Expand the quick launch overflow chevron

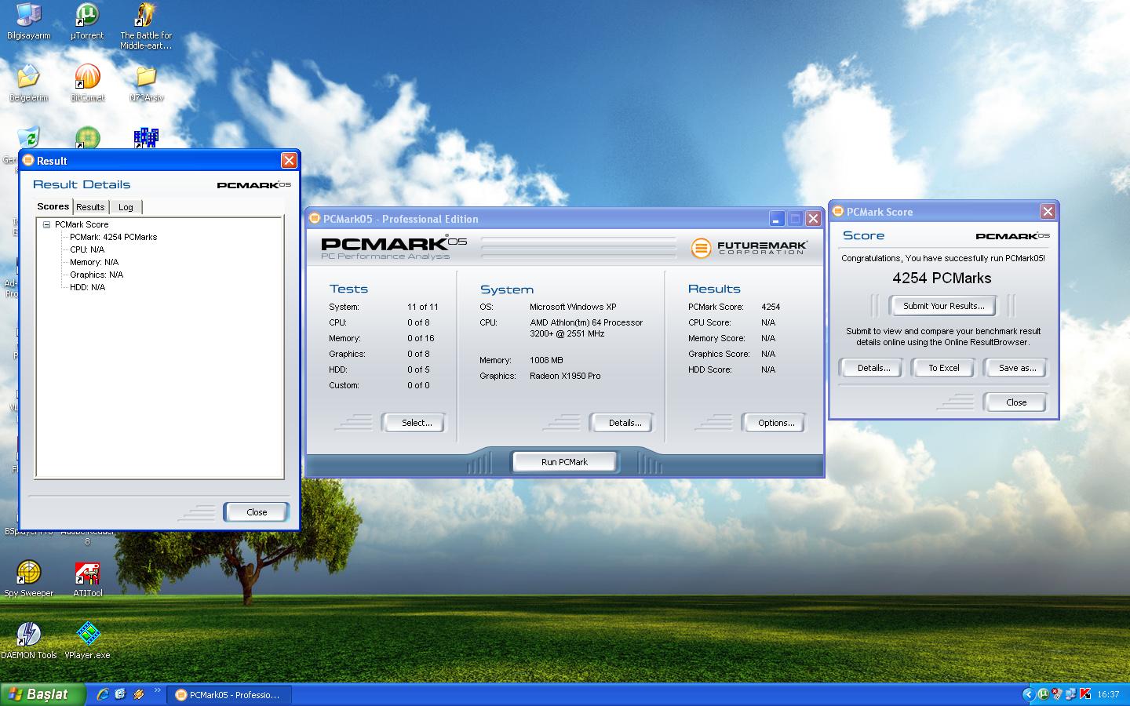[157, 691]
